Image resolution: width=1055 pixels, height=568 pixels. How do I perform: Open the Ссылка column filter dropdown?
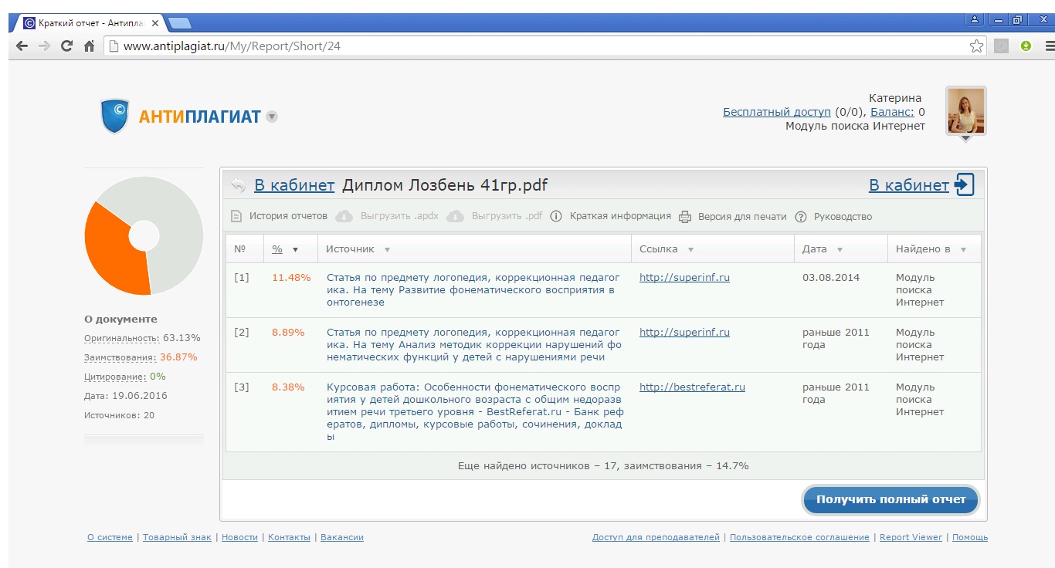(690, 250)
